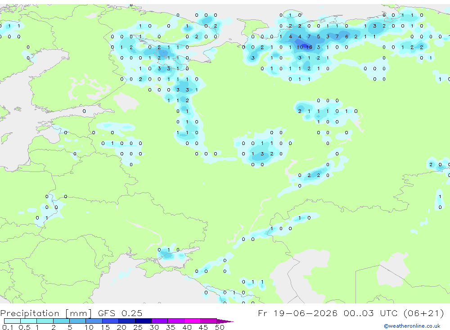Click the legend label '0.1'
450x330 pixels.
pyautogui.click(x=8, y=327)
